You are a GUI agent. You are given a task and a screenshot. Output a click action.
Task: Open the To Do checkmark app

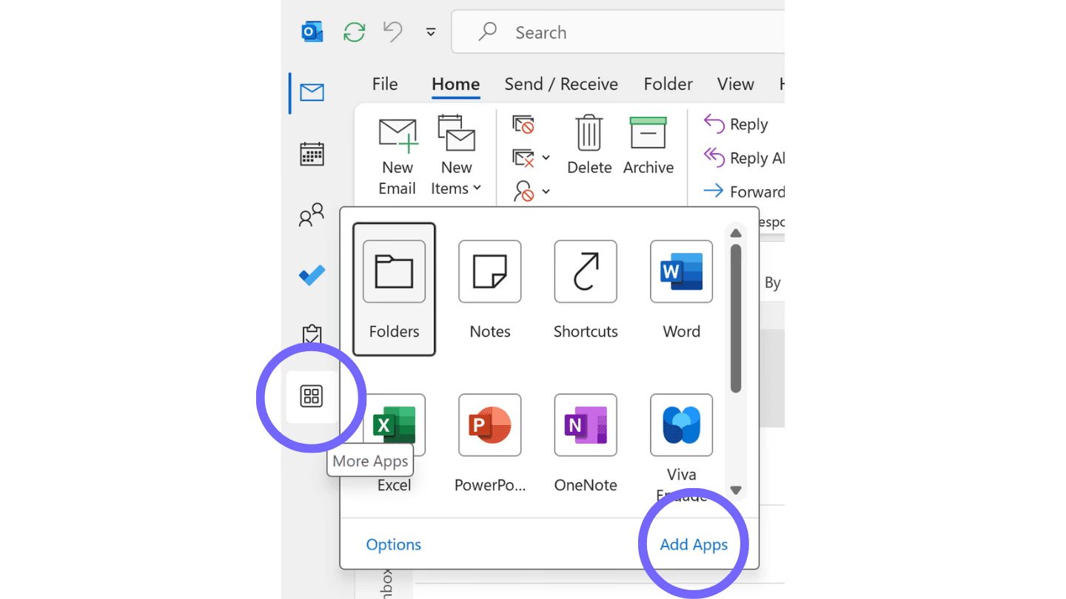pyautogui.click(x=312, y=276)
